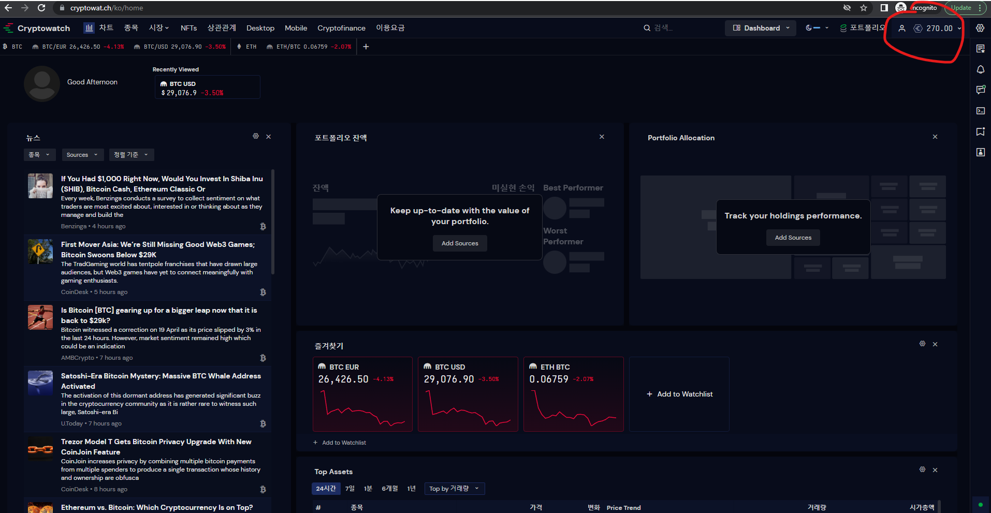Open the contact profile sidebar icon
The height and width of the screenshot is (513, 991).
coord(980,152)
